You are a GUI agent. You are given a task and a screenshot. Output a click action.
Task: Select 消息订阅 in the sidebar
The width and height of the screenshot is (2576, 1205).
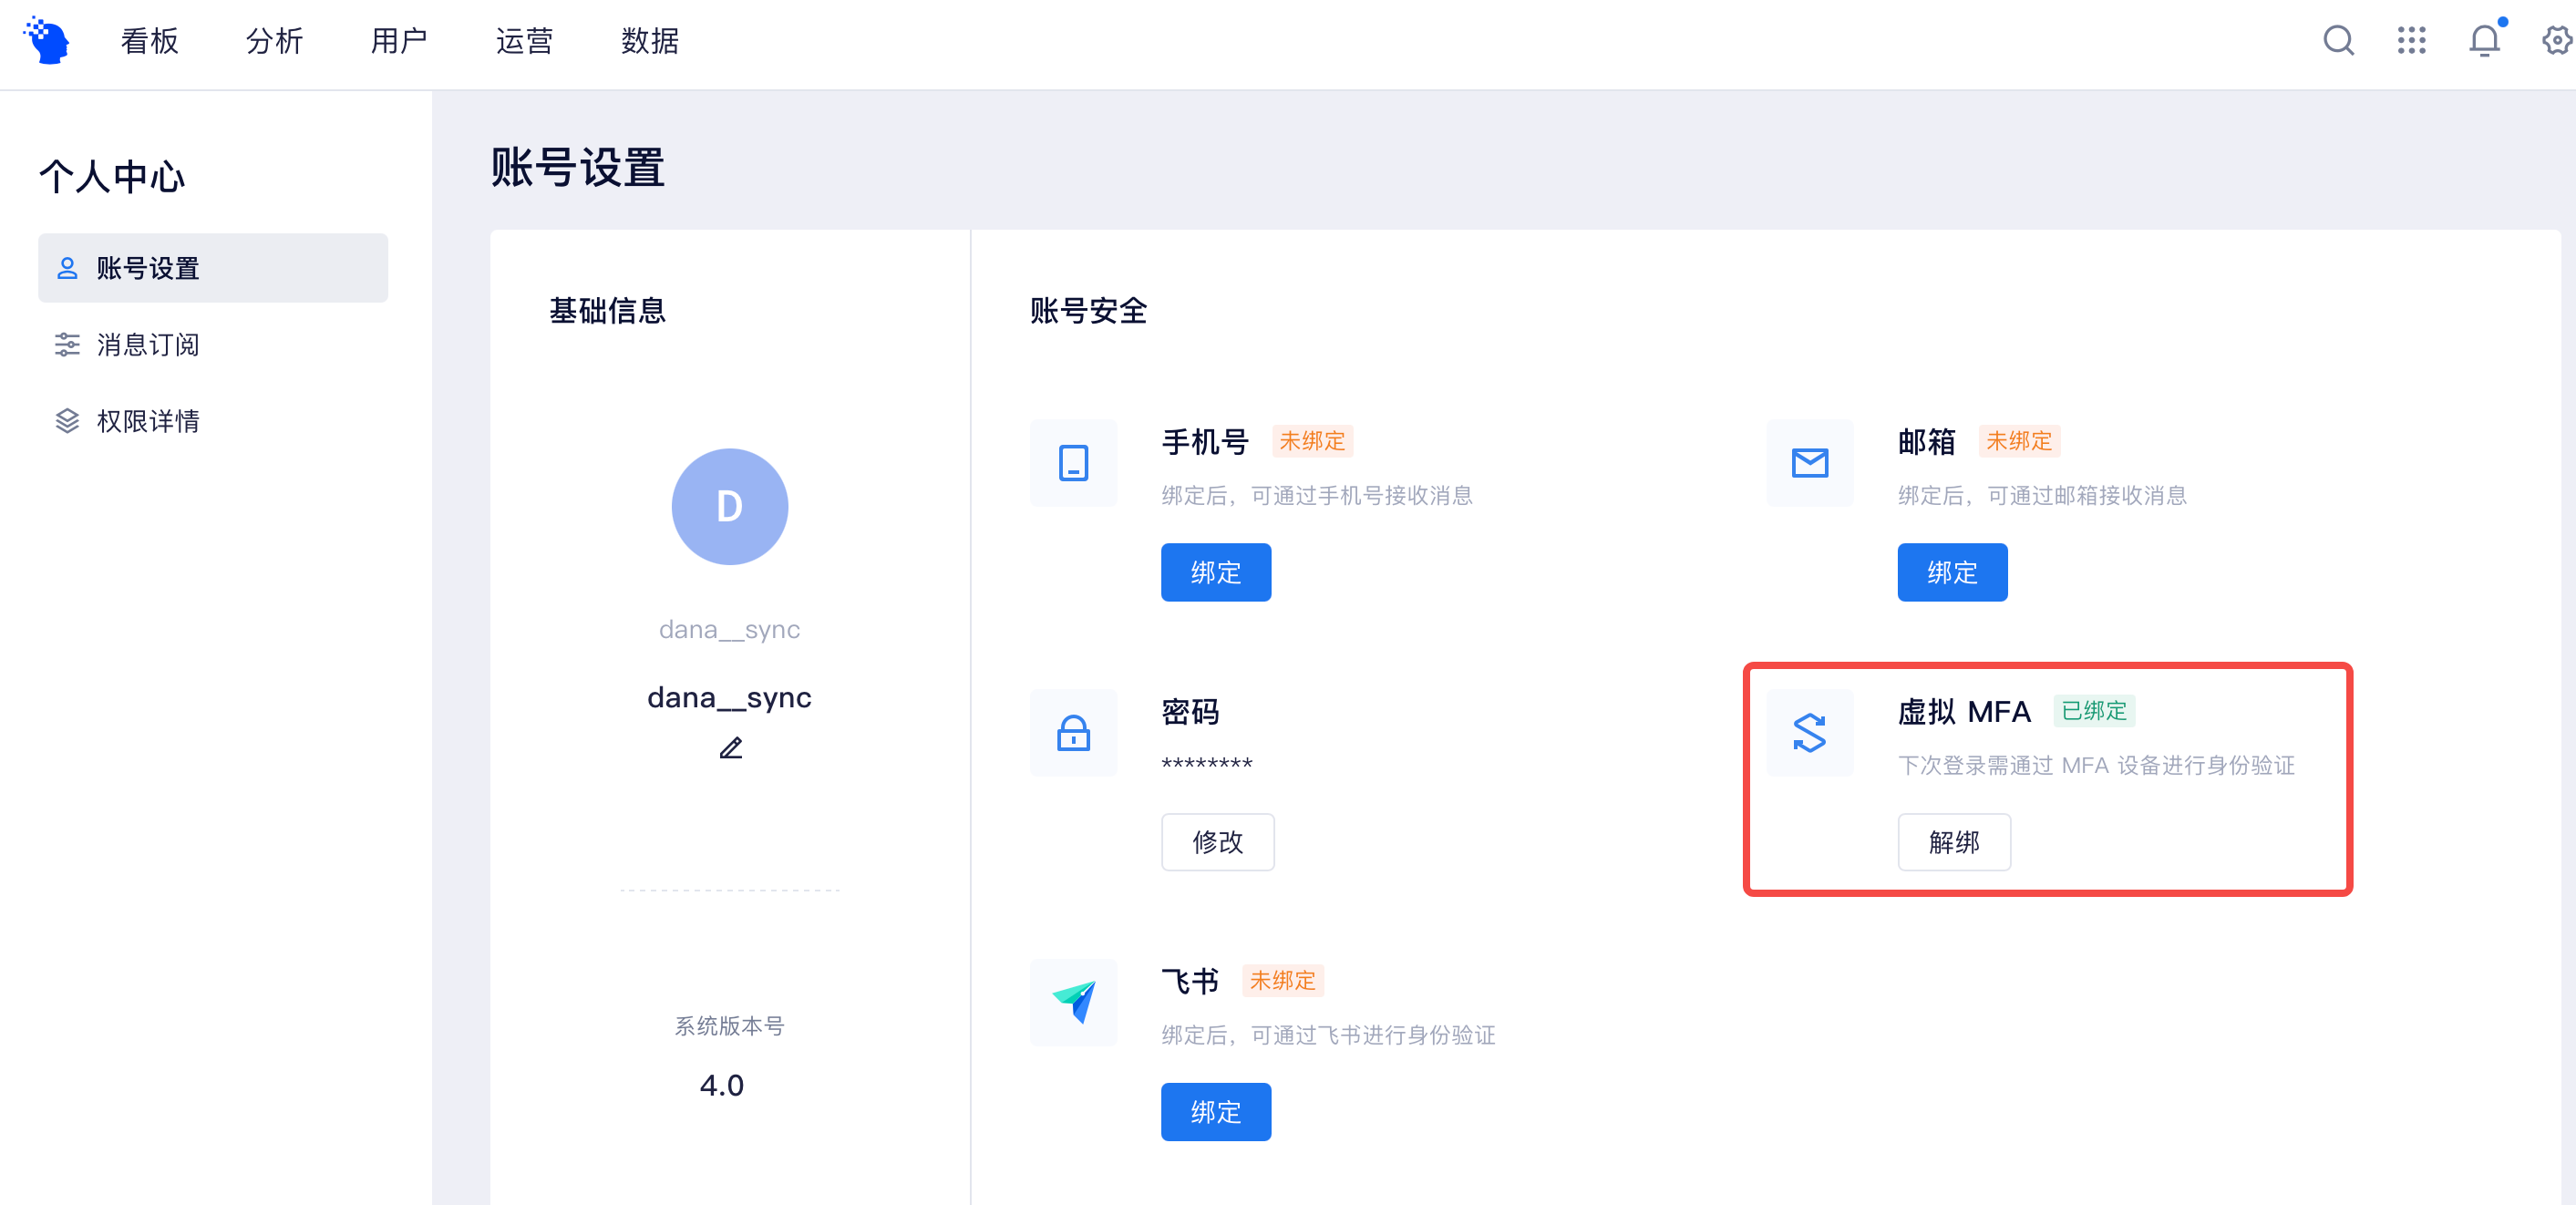coord(148,345)
